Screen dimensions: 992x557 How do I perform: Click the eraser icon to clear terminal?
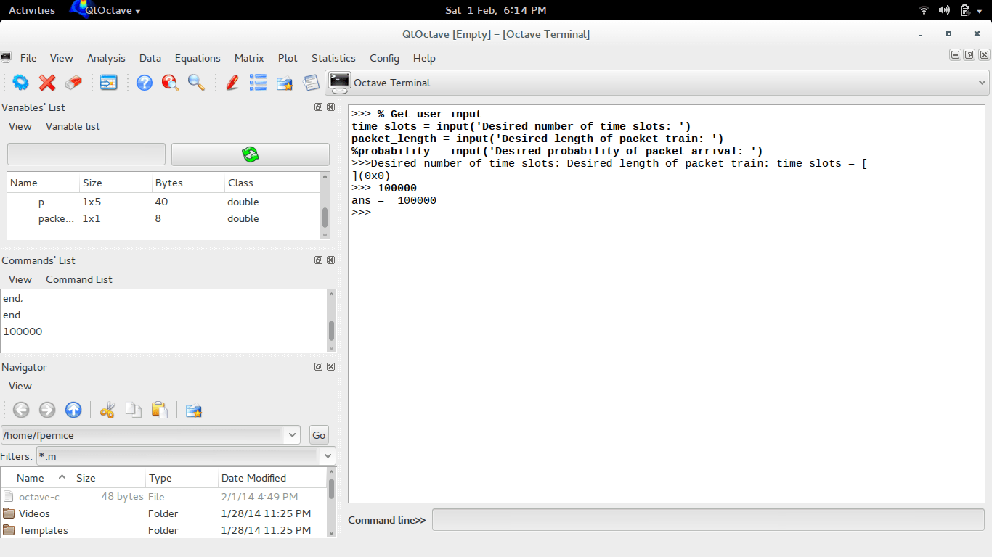pyautogui.click(x=73, y=83)
